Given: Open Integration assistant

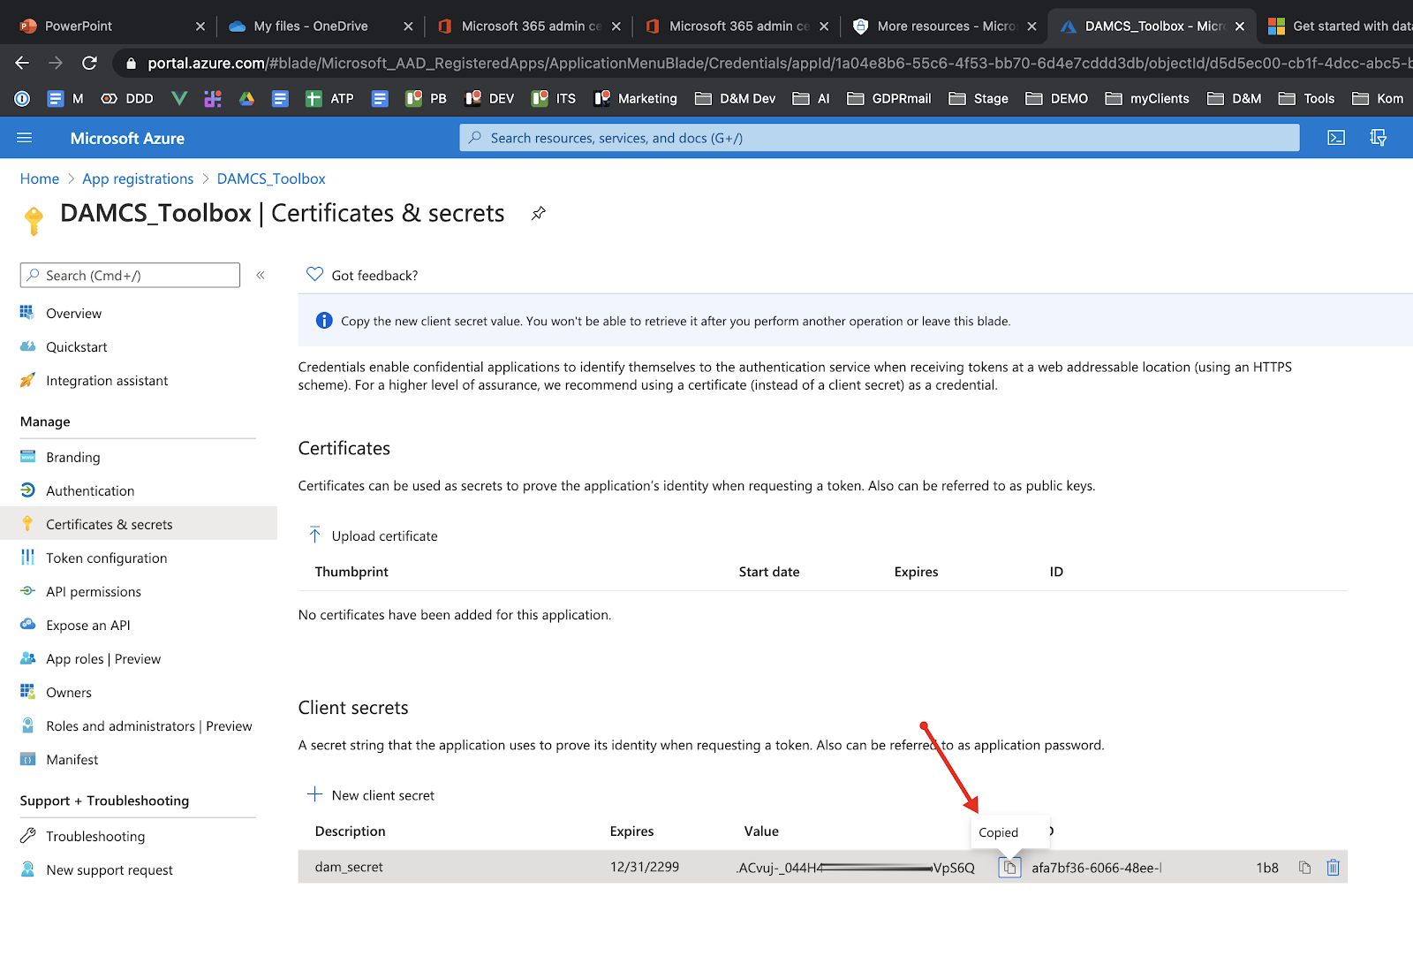Looking at the screenshot, I should pyautogui.click(x=107, y=381).
